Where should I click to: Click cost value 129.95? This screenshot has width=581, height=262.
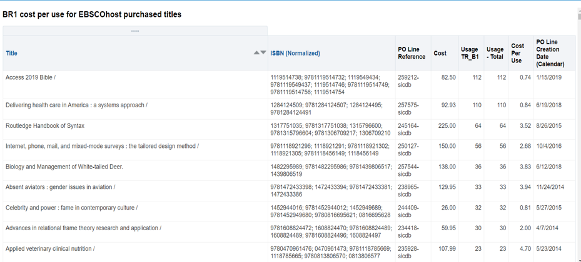[447, 187]
